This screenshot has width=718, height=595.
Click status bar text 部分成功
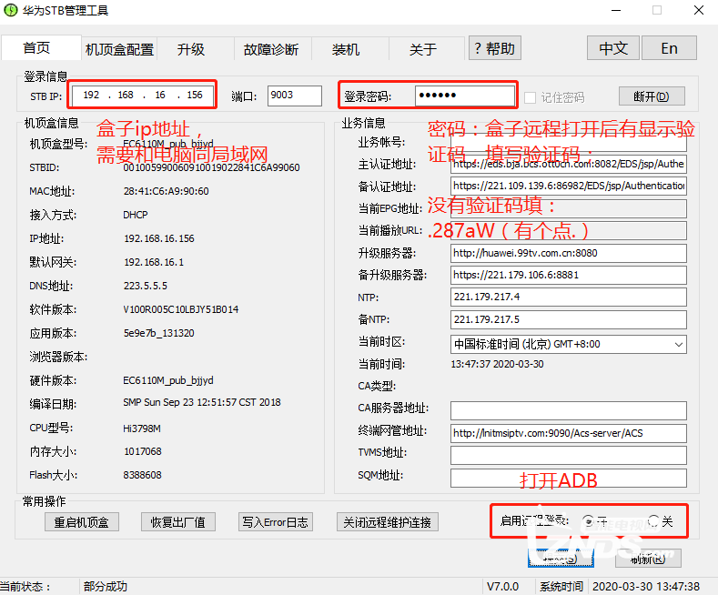106,586
